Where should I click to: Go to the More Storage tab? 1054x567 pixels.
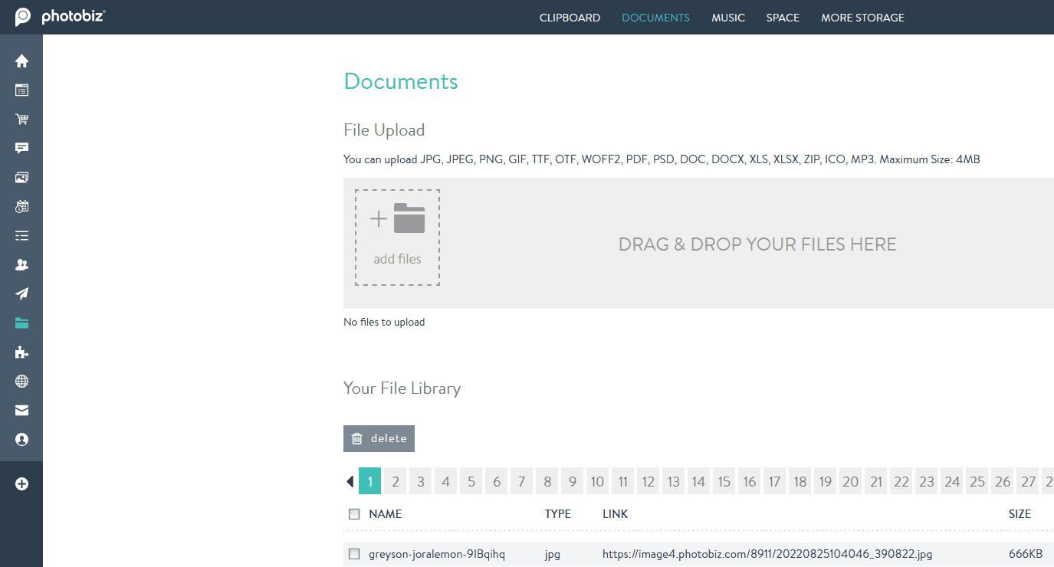tap(862, 18)
